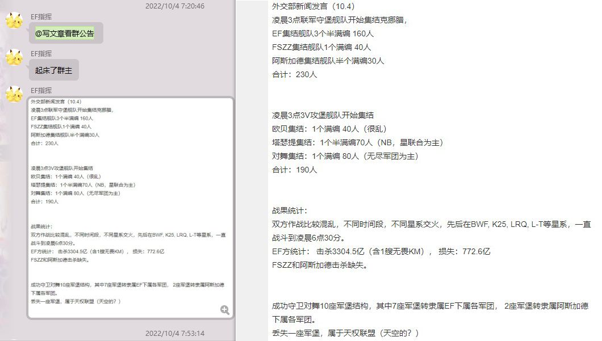The image size is (602, 341).
Task: Click the avatar beside "起床了群主" message
Action: (14, 57)
